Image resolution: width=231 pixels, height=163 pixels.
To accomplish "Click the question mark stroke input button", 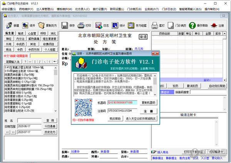I will click(25, 61).
